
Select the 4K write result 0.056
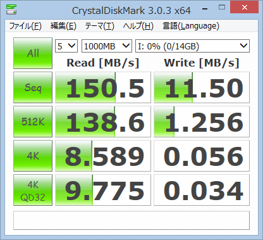202,156
